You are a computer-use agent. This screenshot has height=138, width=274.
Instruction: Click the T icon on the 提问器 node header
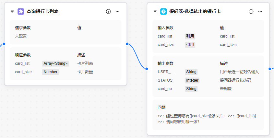251,11
